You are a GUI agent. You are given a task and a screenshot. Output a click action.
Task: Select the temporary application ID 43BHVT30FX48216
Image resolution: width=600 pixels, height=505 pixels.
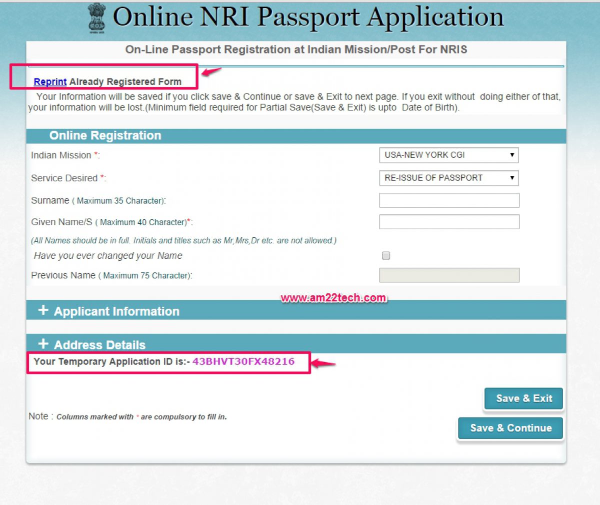tap(243, 362)
